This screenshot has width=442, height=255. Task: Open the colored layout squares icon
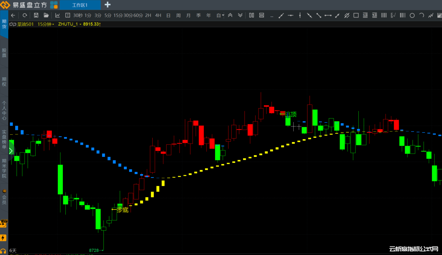click(x=54, y=5)
